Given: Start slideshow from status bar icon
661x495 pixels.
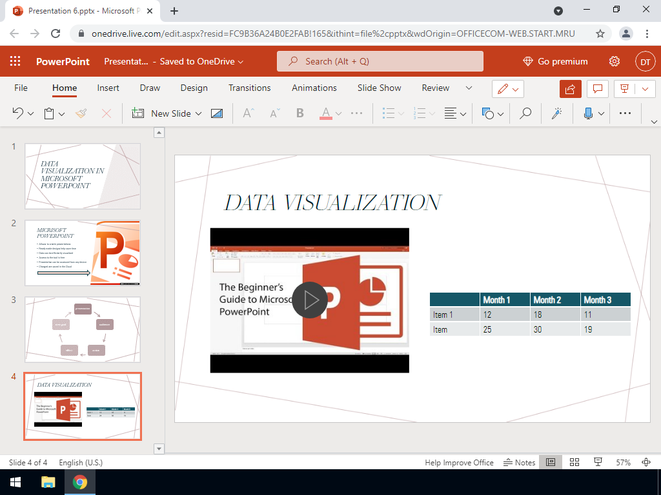Looking at the screenshot, I should pyautogui.click(x=598, y=462).
